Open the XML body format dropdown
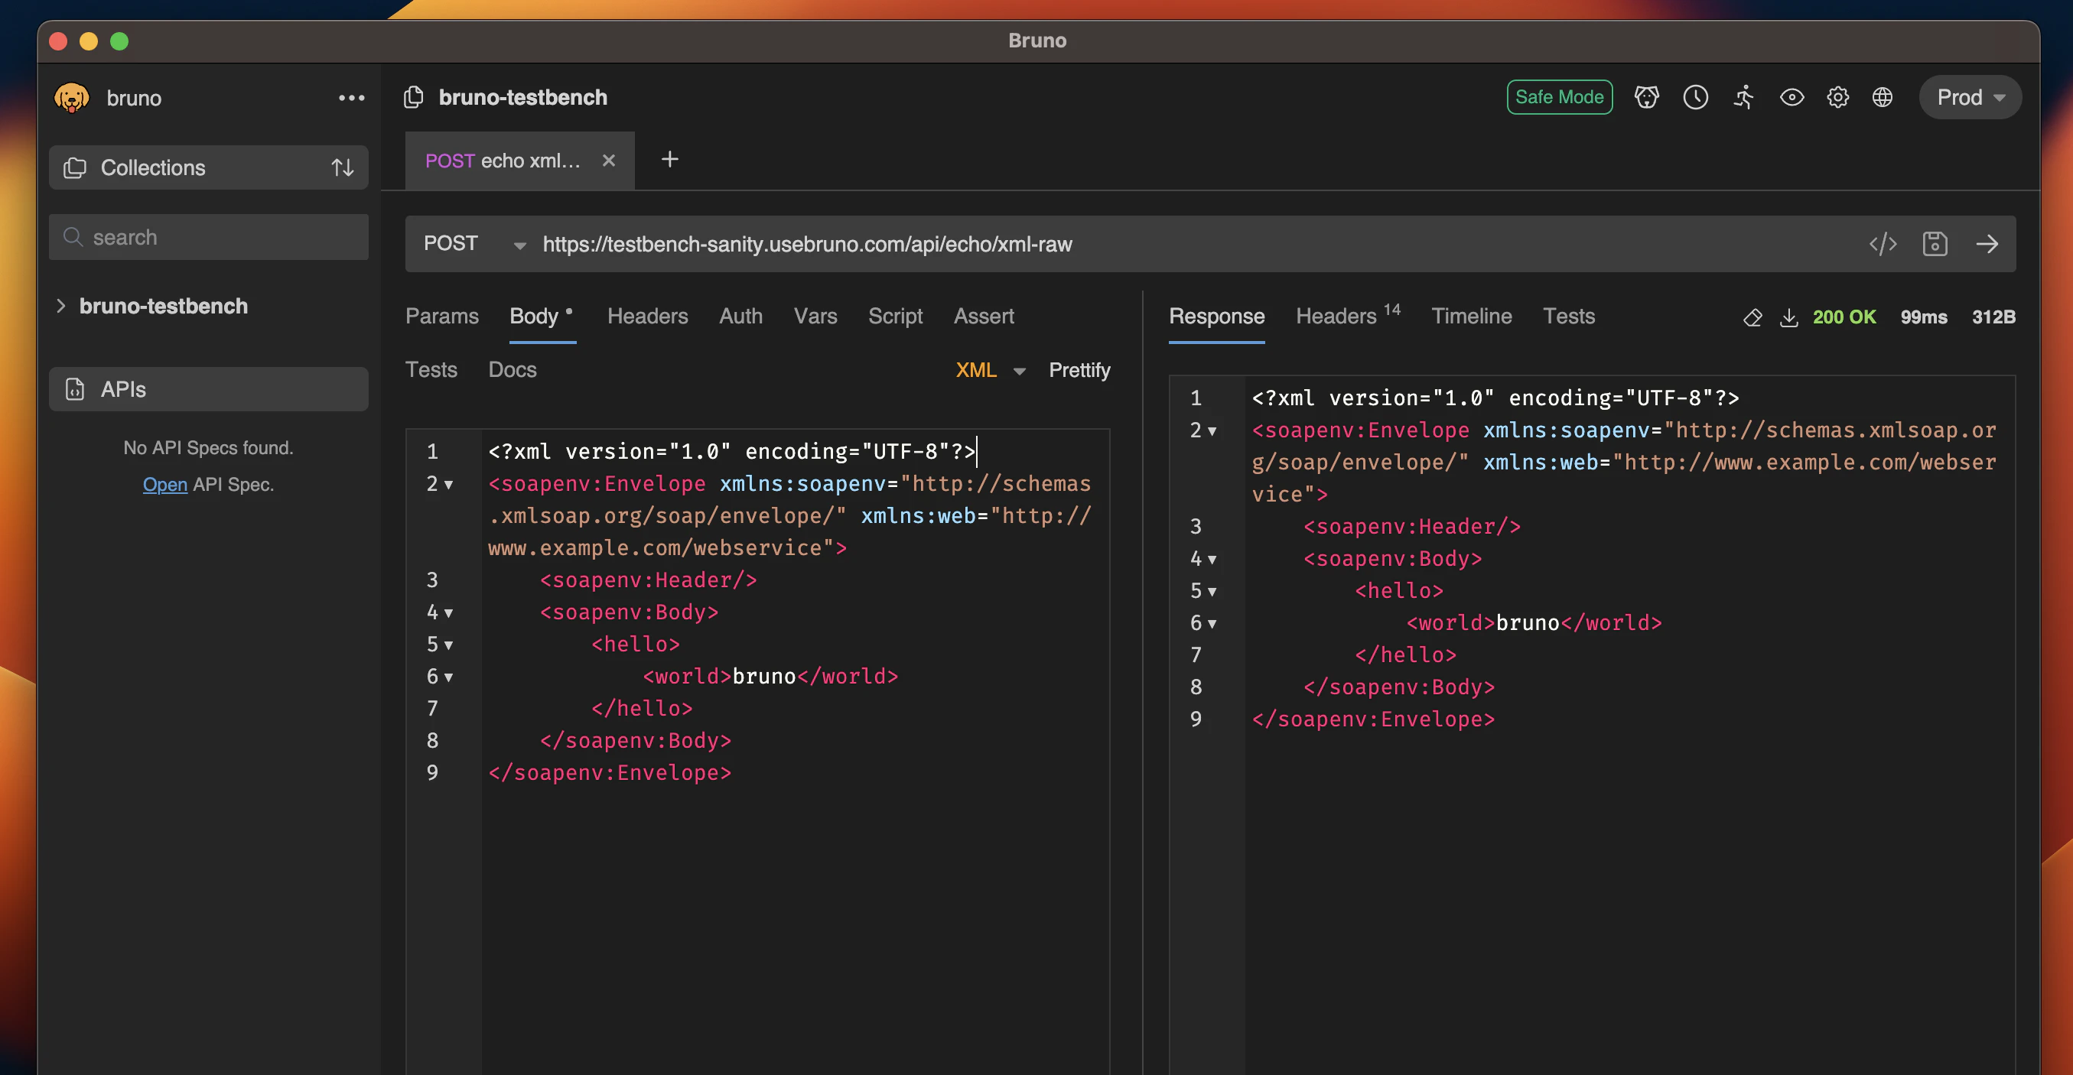 [x=988, y=369]
